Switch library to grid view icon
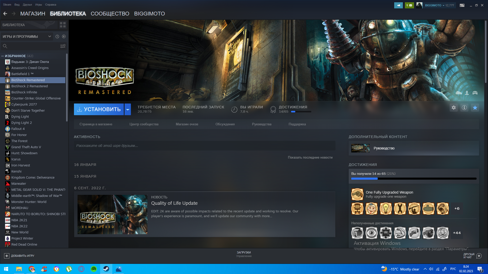Image resolution: width=488 pixels, height=274 pixels. click(x=63, y=25)
